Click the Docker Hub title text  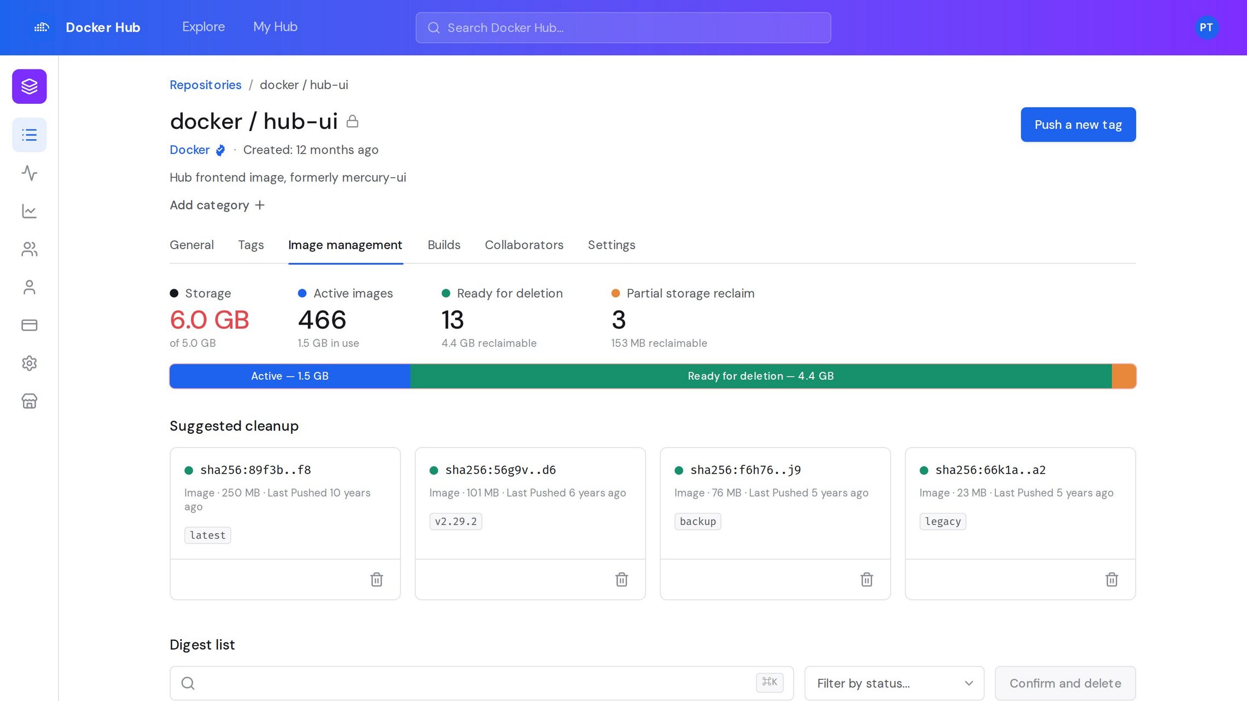[x=103, y=27]
